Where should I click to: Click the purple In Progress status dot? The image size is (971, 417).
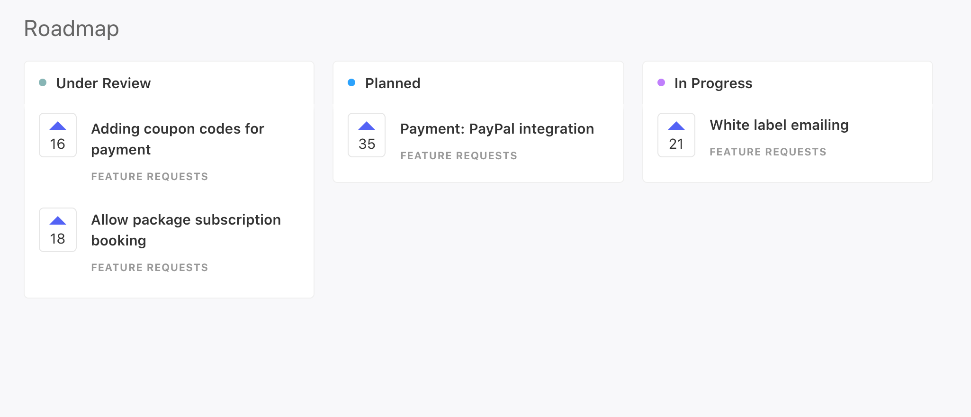coord(661,83)
